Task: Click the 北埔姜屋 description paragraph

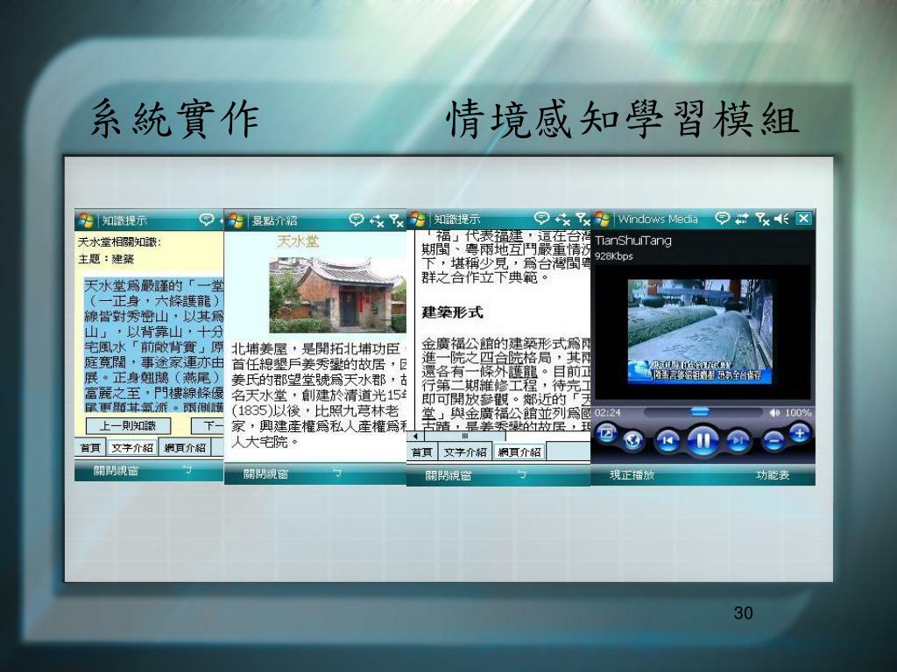Action: pos(319,395)
